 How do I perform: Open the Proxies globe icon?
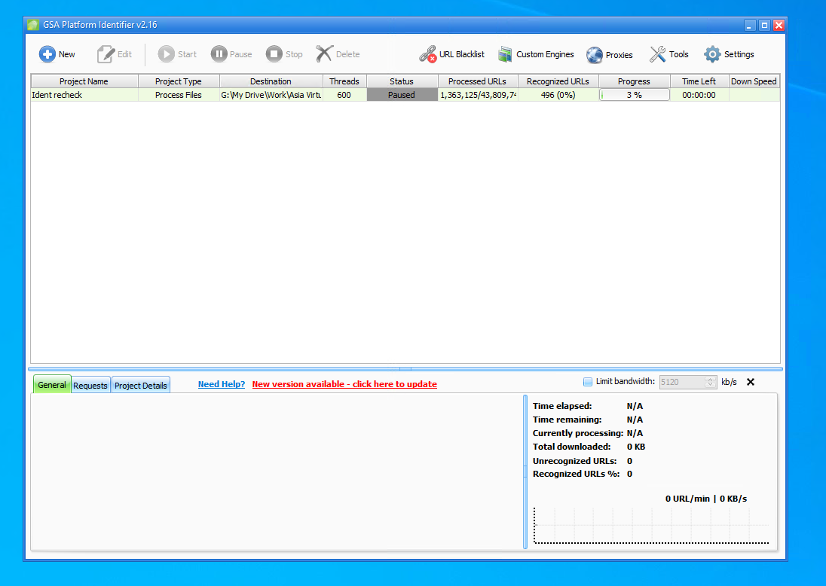pos(595,55)
